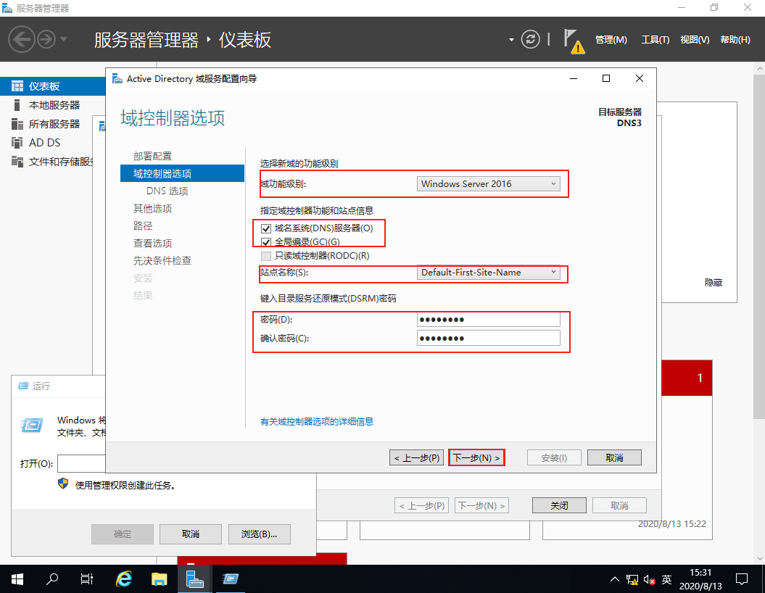Click the 英 input method indicator
765x593 pixels.
point(666,579)
